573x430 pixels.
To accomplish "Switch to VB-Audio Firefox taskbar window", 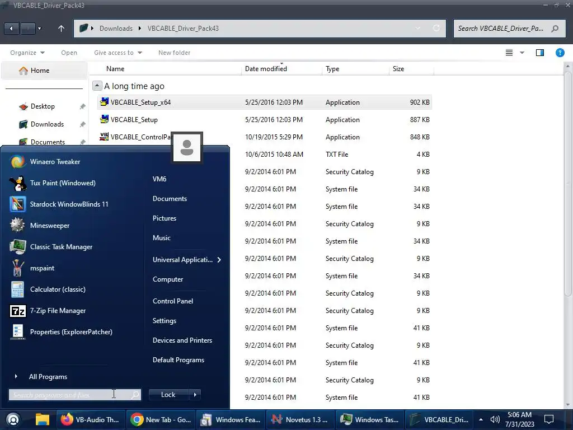I will 90,419.
